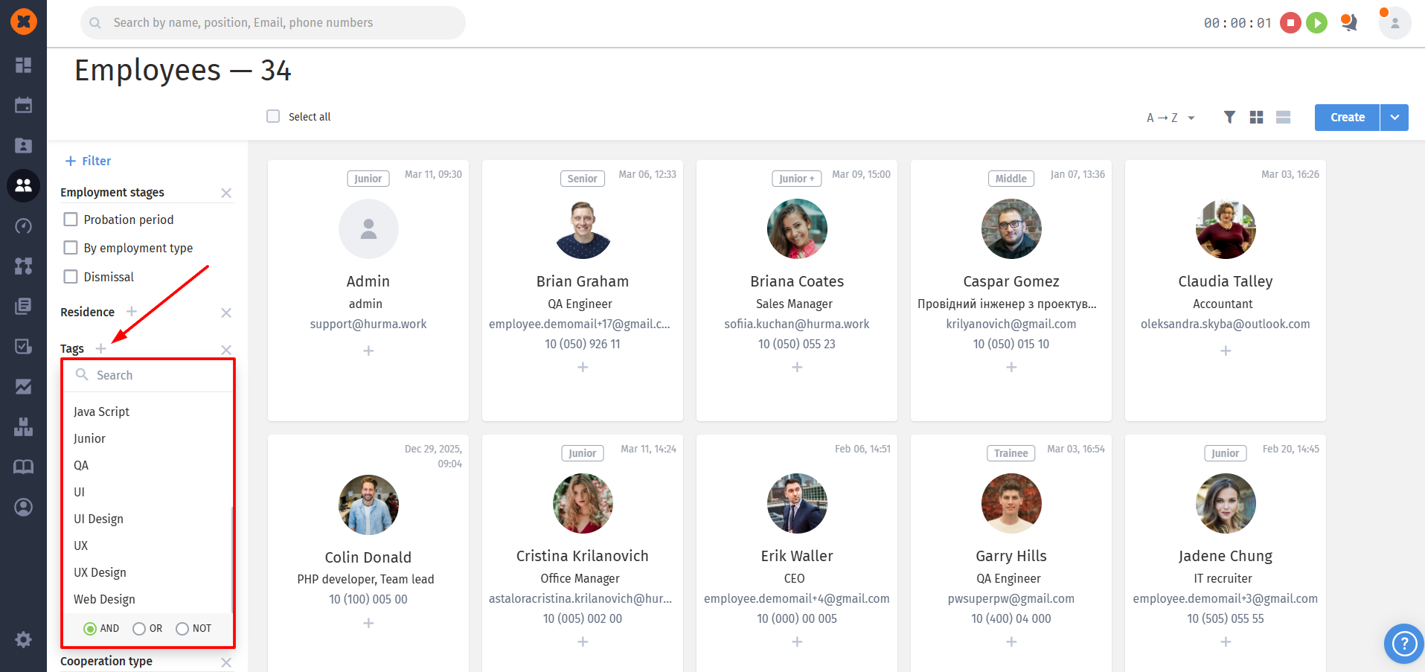
Task: Check the Probation period checkbox
Action: click(x=71, y=220)
